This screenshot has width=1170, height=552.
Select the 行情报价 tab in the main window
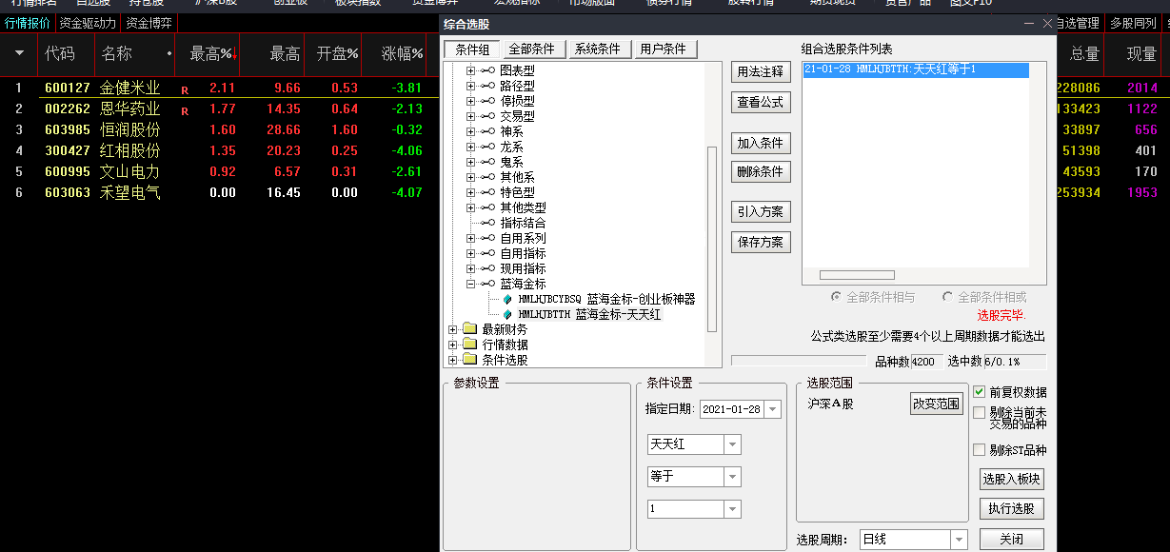click(28, 23)
